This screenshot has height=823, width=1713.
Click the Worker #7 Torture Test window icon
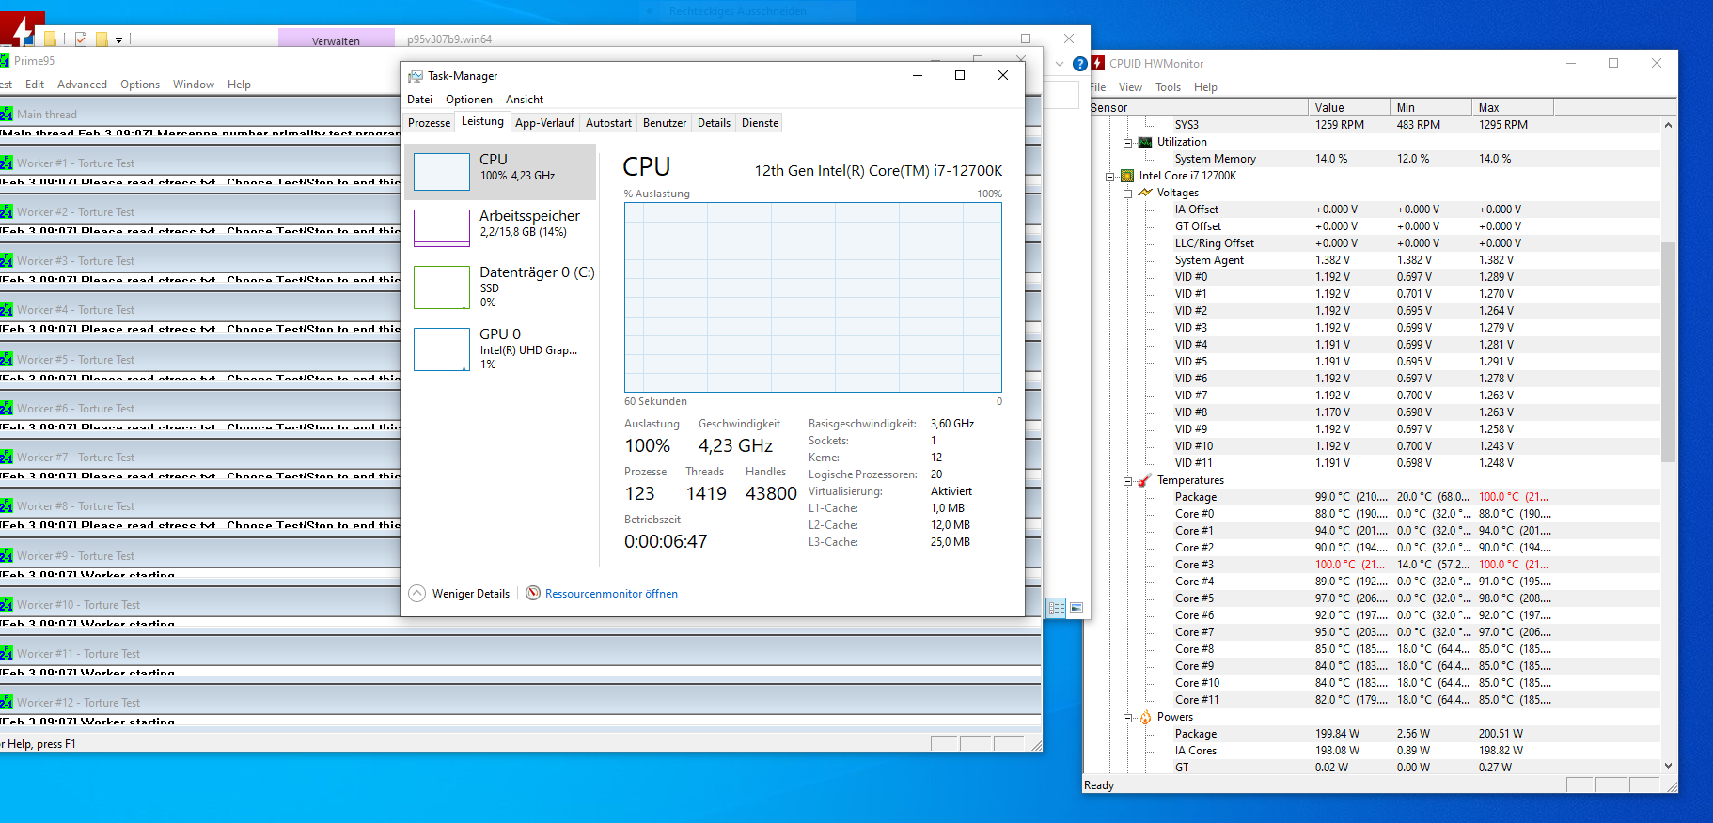click(x=6, y=458)
